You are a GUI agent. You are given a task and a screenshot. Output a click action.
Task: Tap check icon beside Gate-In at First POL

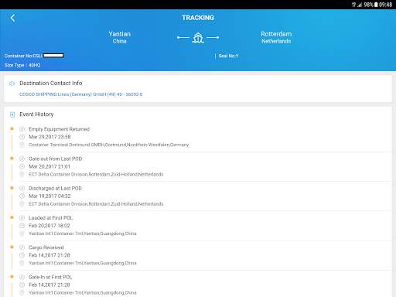(22, 277)
